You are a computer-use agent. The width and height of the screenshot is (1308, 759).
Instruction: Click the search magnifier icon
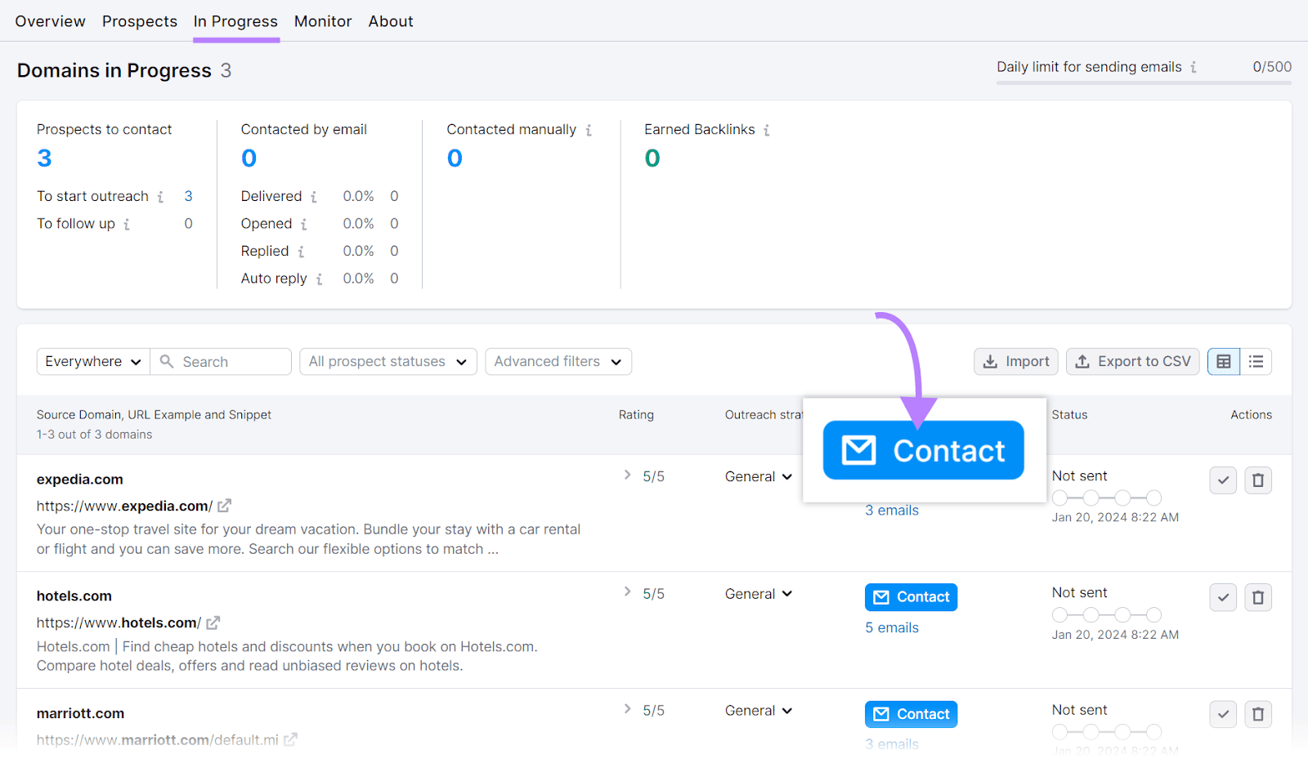click(167, 361)
